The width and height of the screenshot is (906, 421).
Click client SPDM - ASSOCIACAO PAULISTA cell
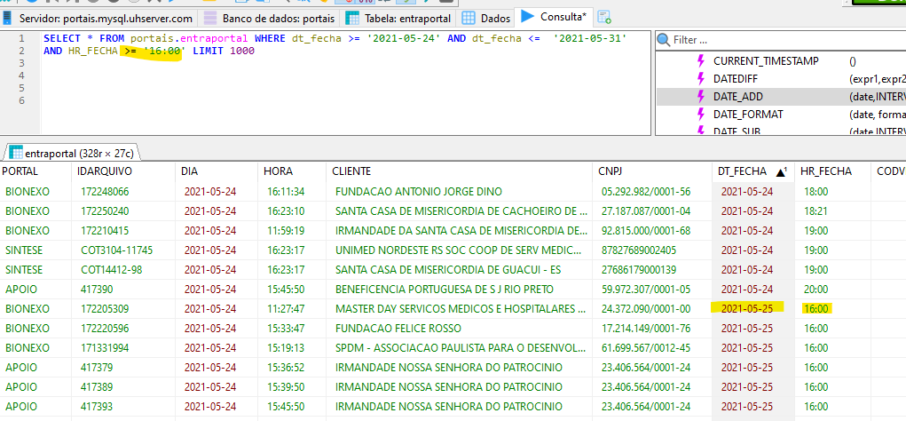pyautogui.click(x=460, y=348)
